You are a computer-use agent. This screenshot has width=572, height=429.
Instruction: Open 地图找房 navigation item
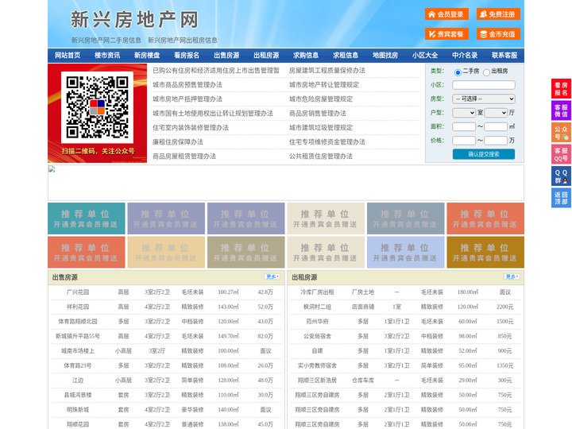coord(385,56)
